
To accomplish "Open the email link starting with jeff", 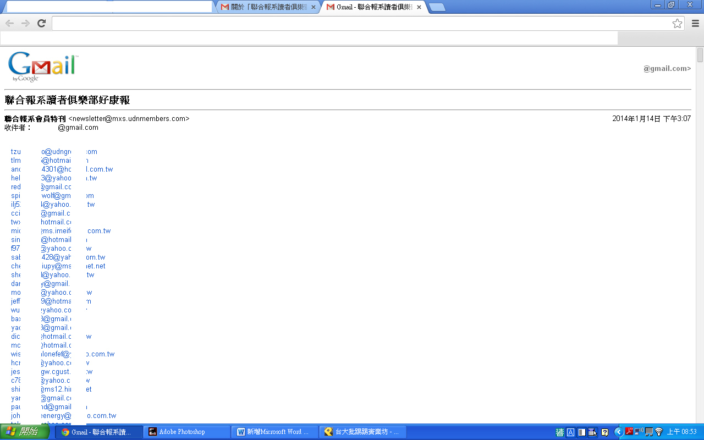I will pos(51,301).
